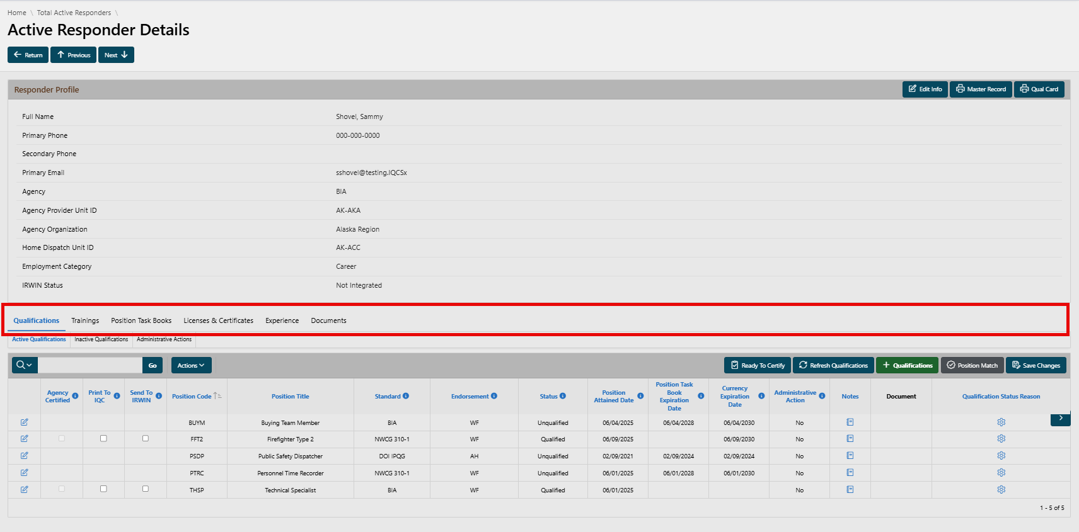Open notes icon for Public Safety Dispatcher
1079x532 pixels.
(850, 456)
